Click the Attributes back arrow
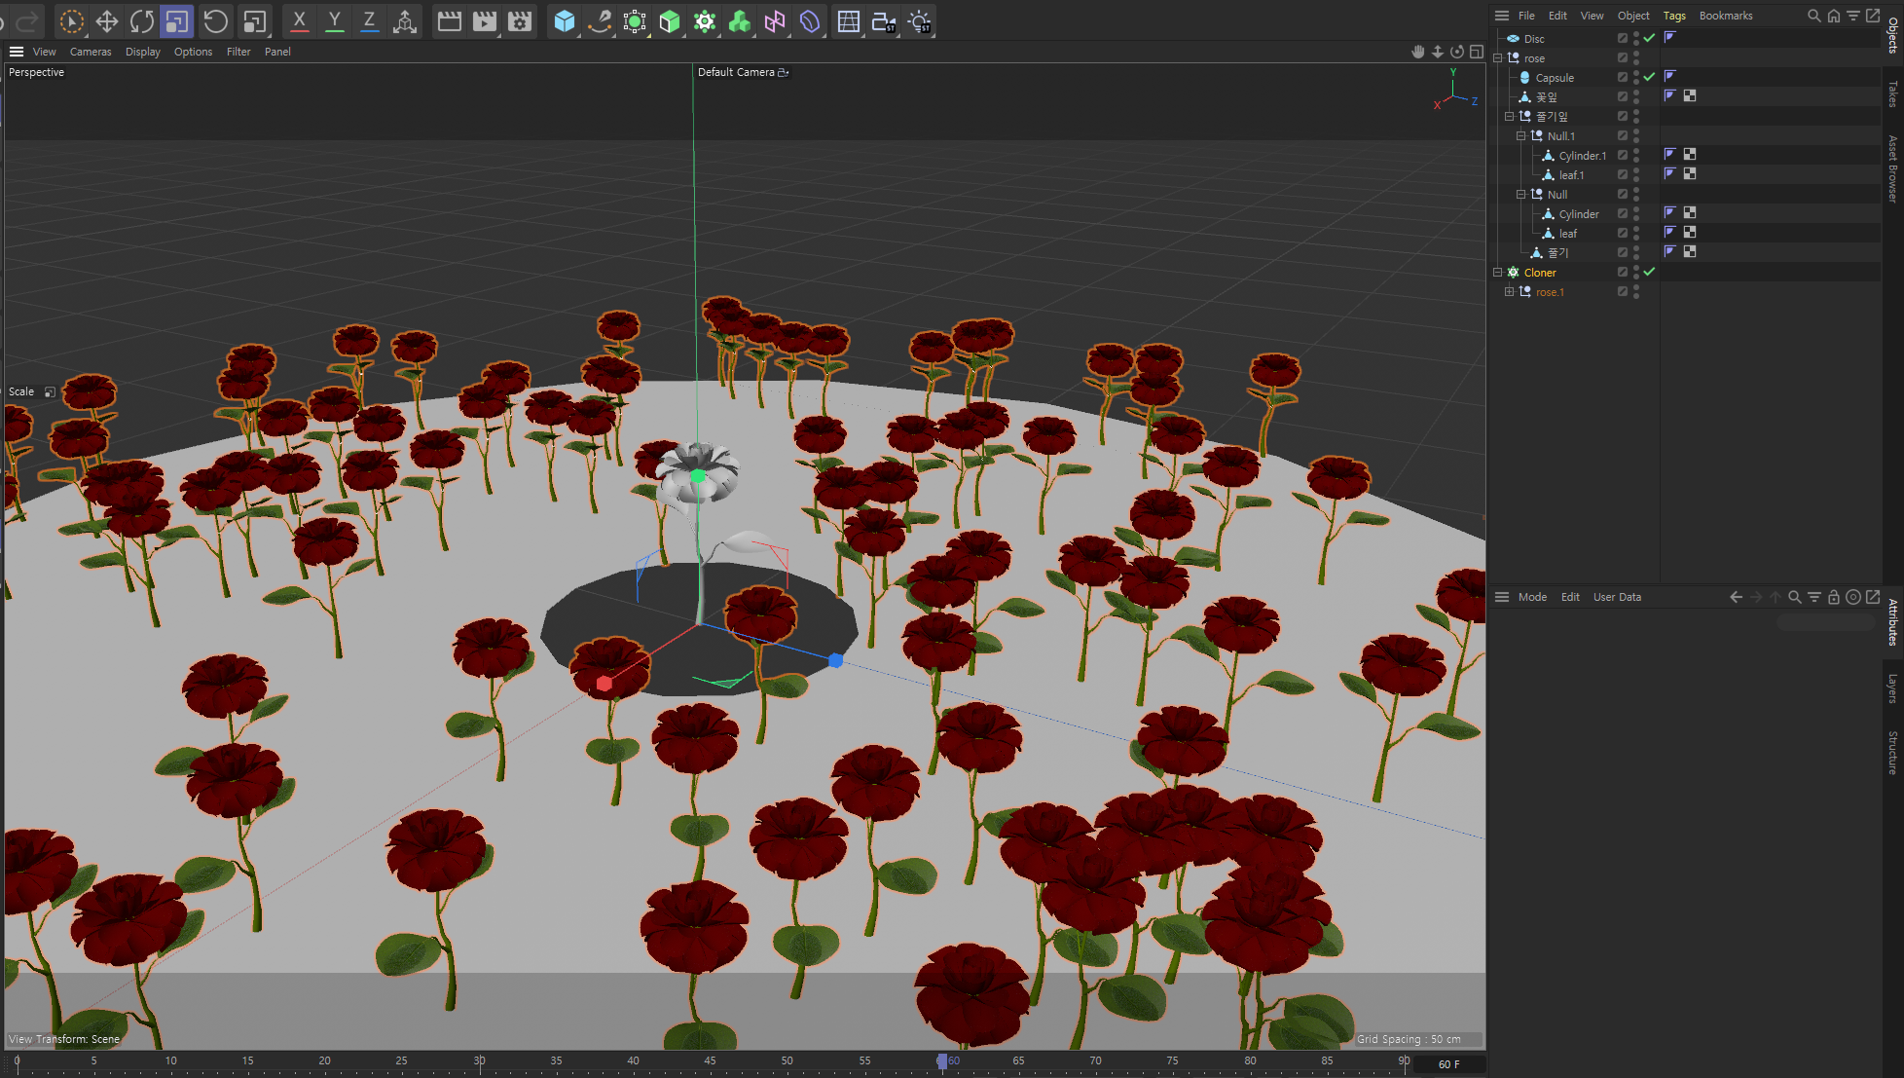Viewport: 1904px width, 1078px height. coord(1736,597)
